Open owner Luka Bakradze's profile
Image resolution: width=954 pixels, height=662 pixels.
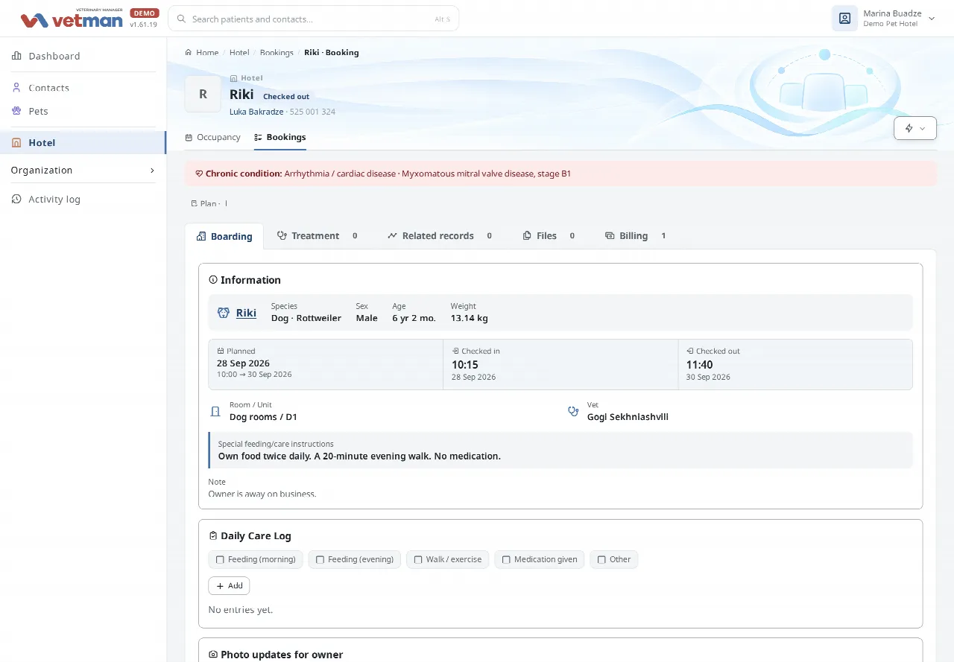(x=256, y=112)
